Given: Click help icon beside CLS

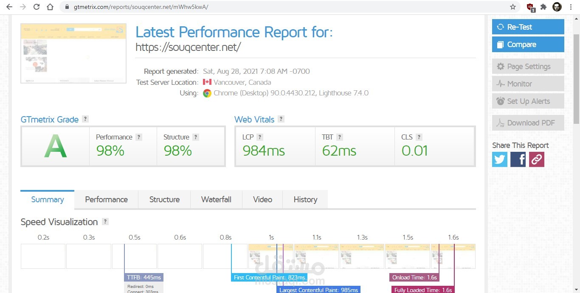Looking at the screenshot, I should (419, 137).
